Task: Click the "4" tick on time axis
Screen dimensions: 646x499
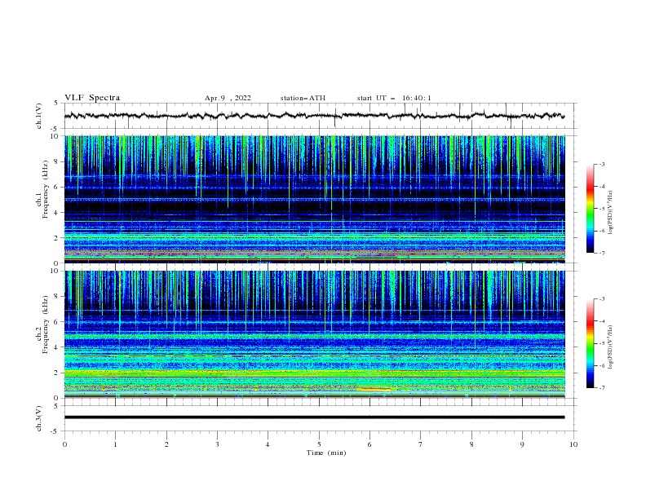Action: point(268,444)
